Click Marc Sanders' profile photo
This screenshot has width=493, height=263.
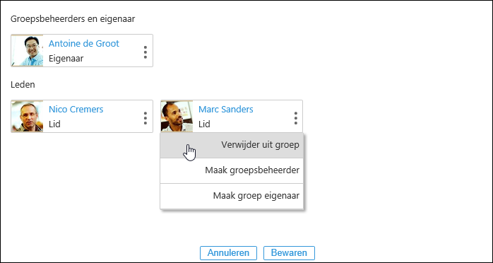pyautogui.click(x=177, y=117)
